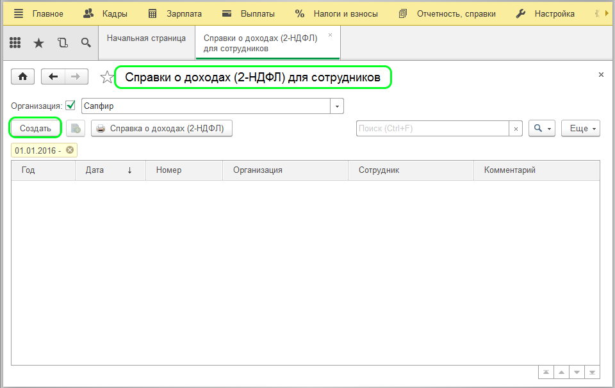615x388 pixels.
Task: Open the magnifier search options dropdown
Action: point(542,128)
